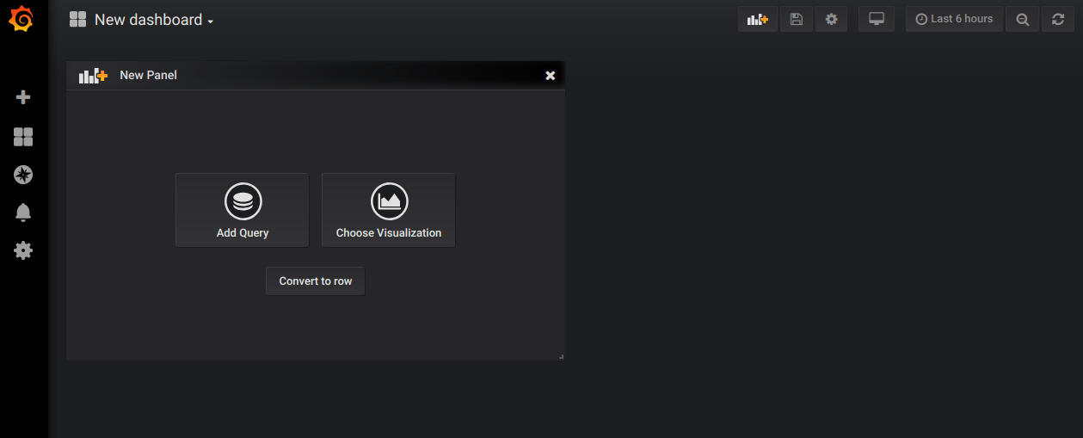Zoom out time range with magnifier icon

(1022, 19)
